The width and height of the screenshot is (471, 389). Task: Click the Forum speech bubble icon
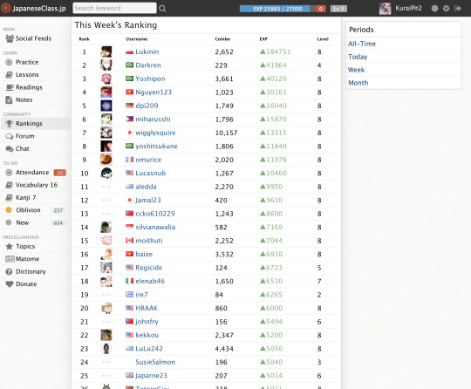pos(10,136)
